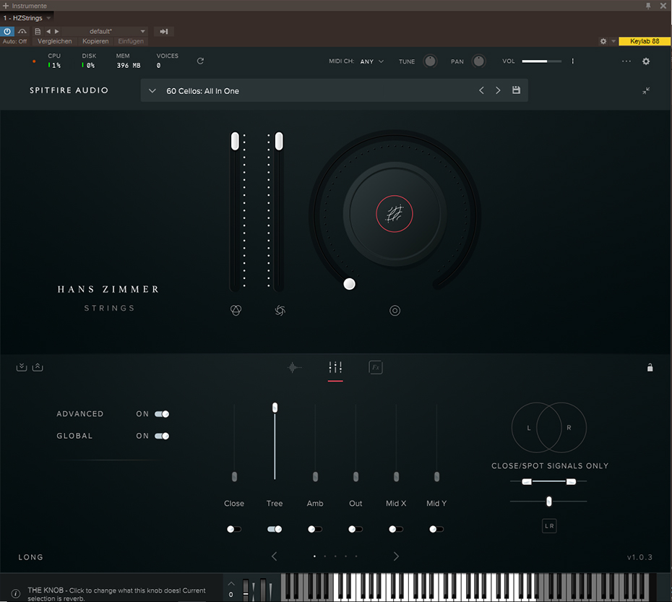Click the import download tray icon
672x602 pixels.
(22, 367)
